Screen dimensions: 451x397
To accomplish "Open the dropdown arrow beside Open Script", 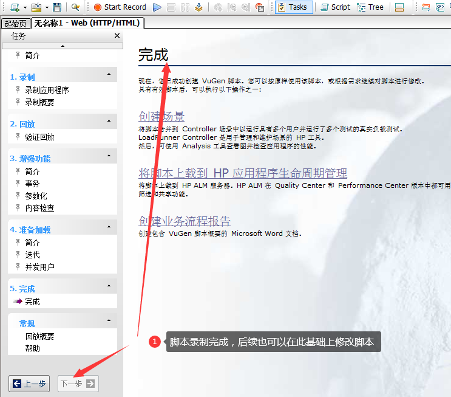I will [47, 7].
